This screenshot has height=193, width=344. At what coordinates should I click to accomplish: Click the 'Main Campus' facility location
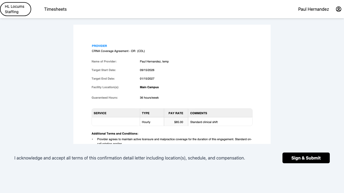coord(149,87)
